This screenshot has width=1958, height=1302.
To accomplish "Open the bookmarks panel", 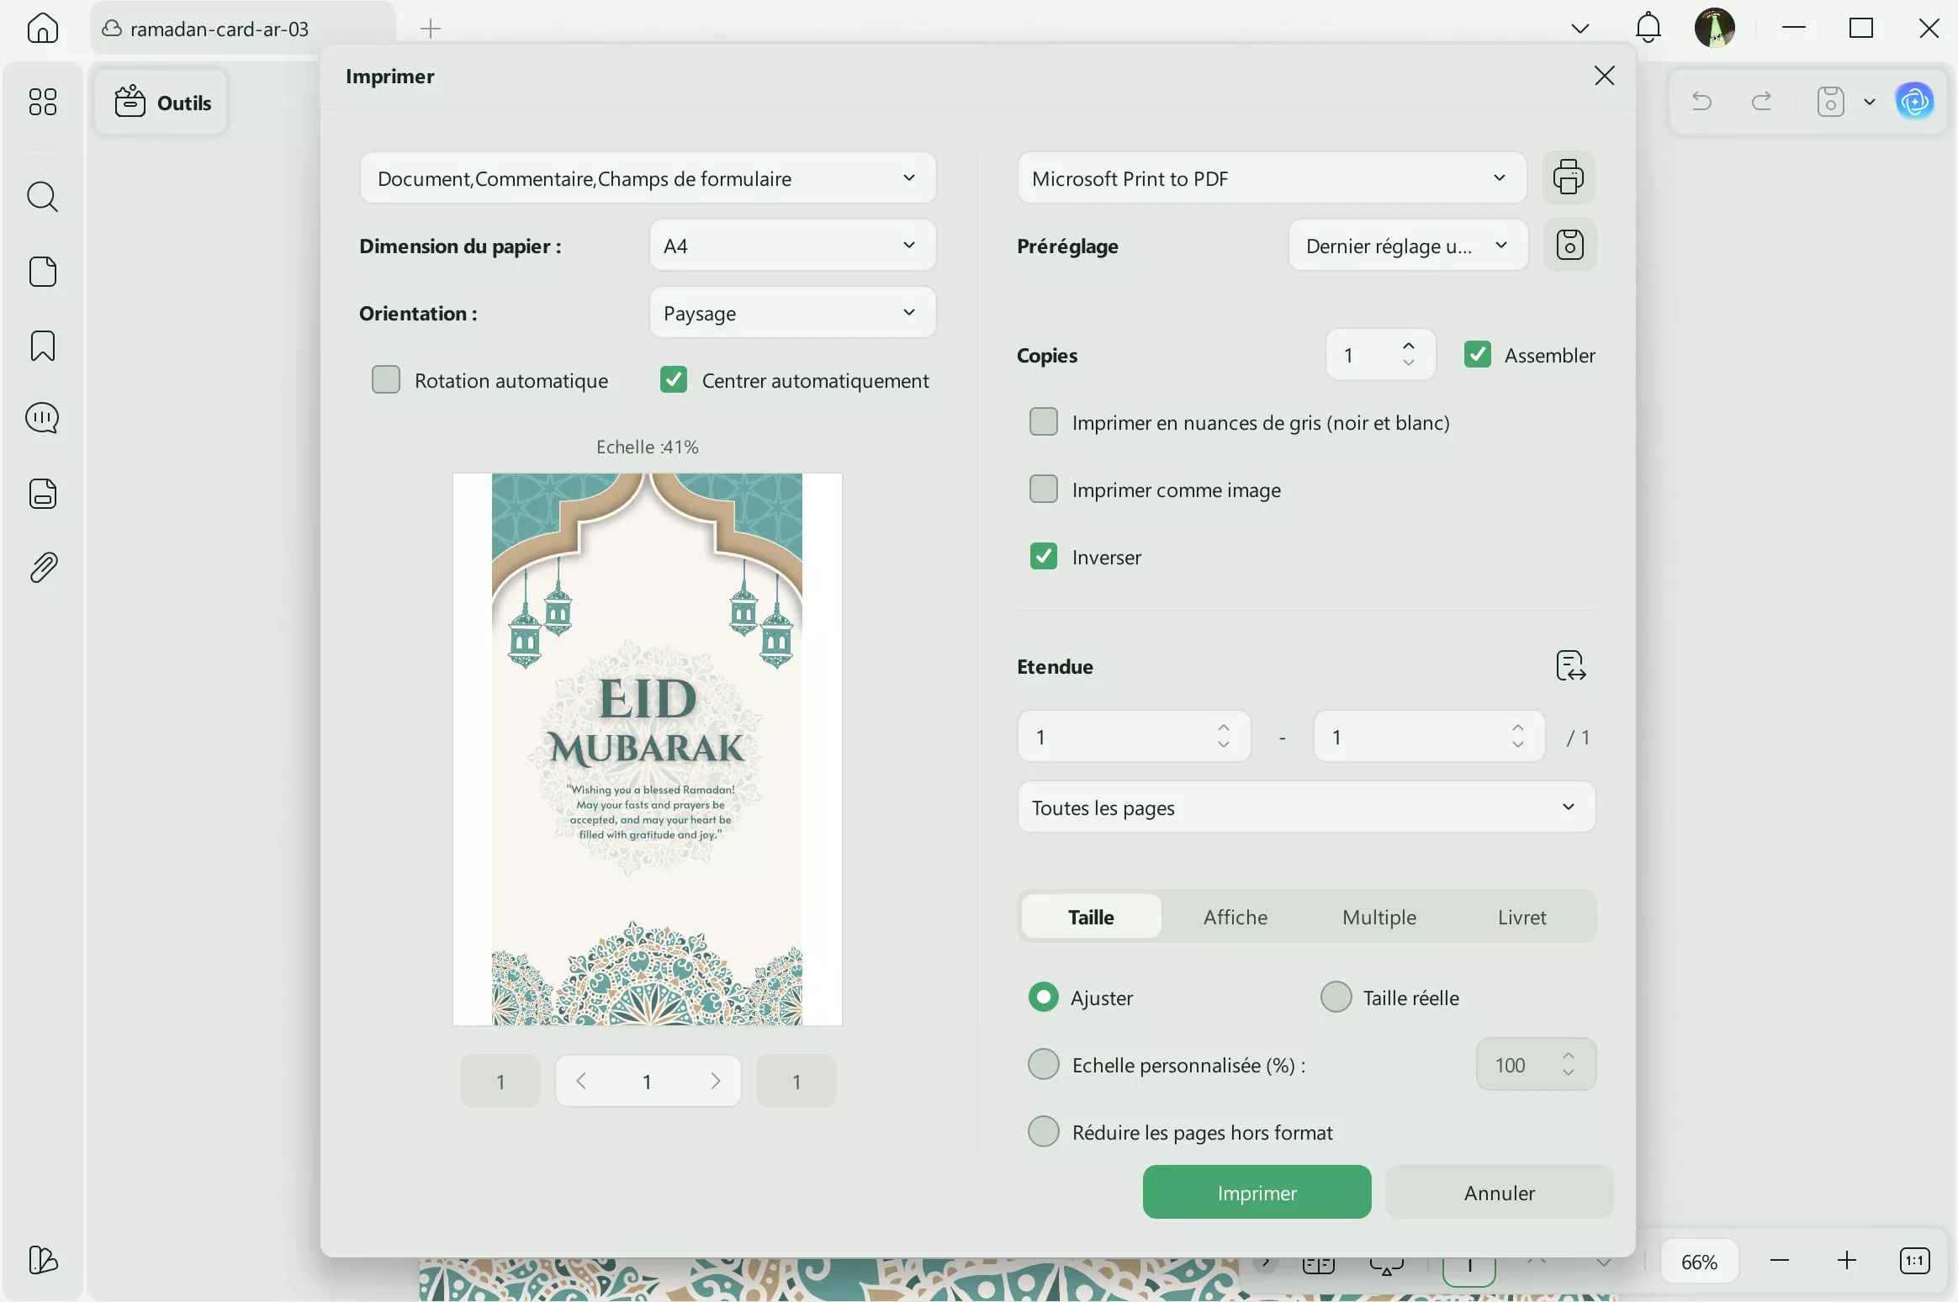I will (x=41, y=345).
